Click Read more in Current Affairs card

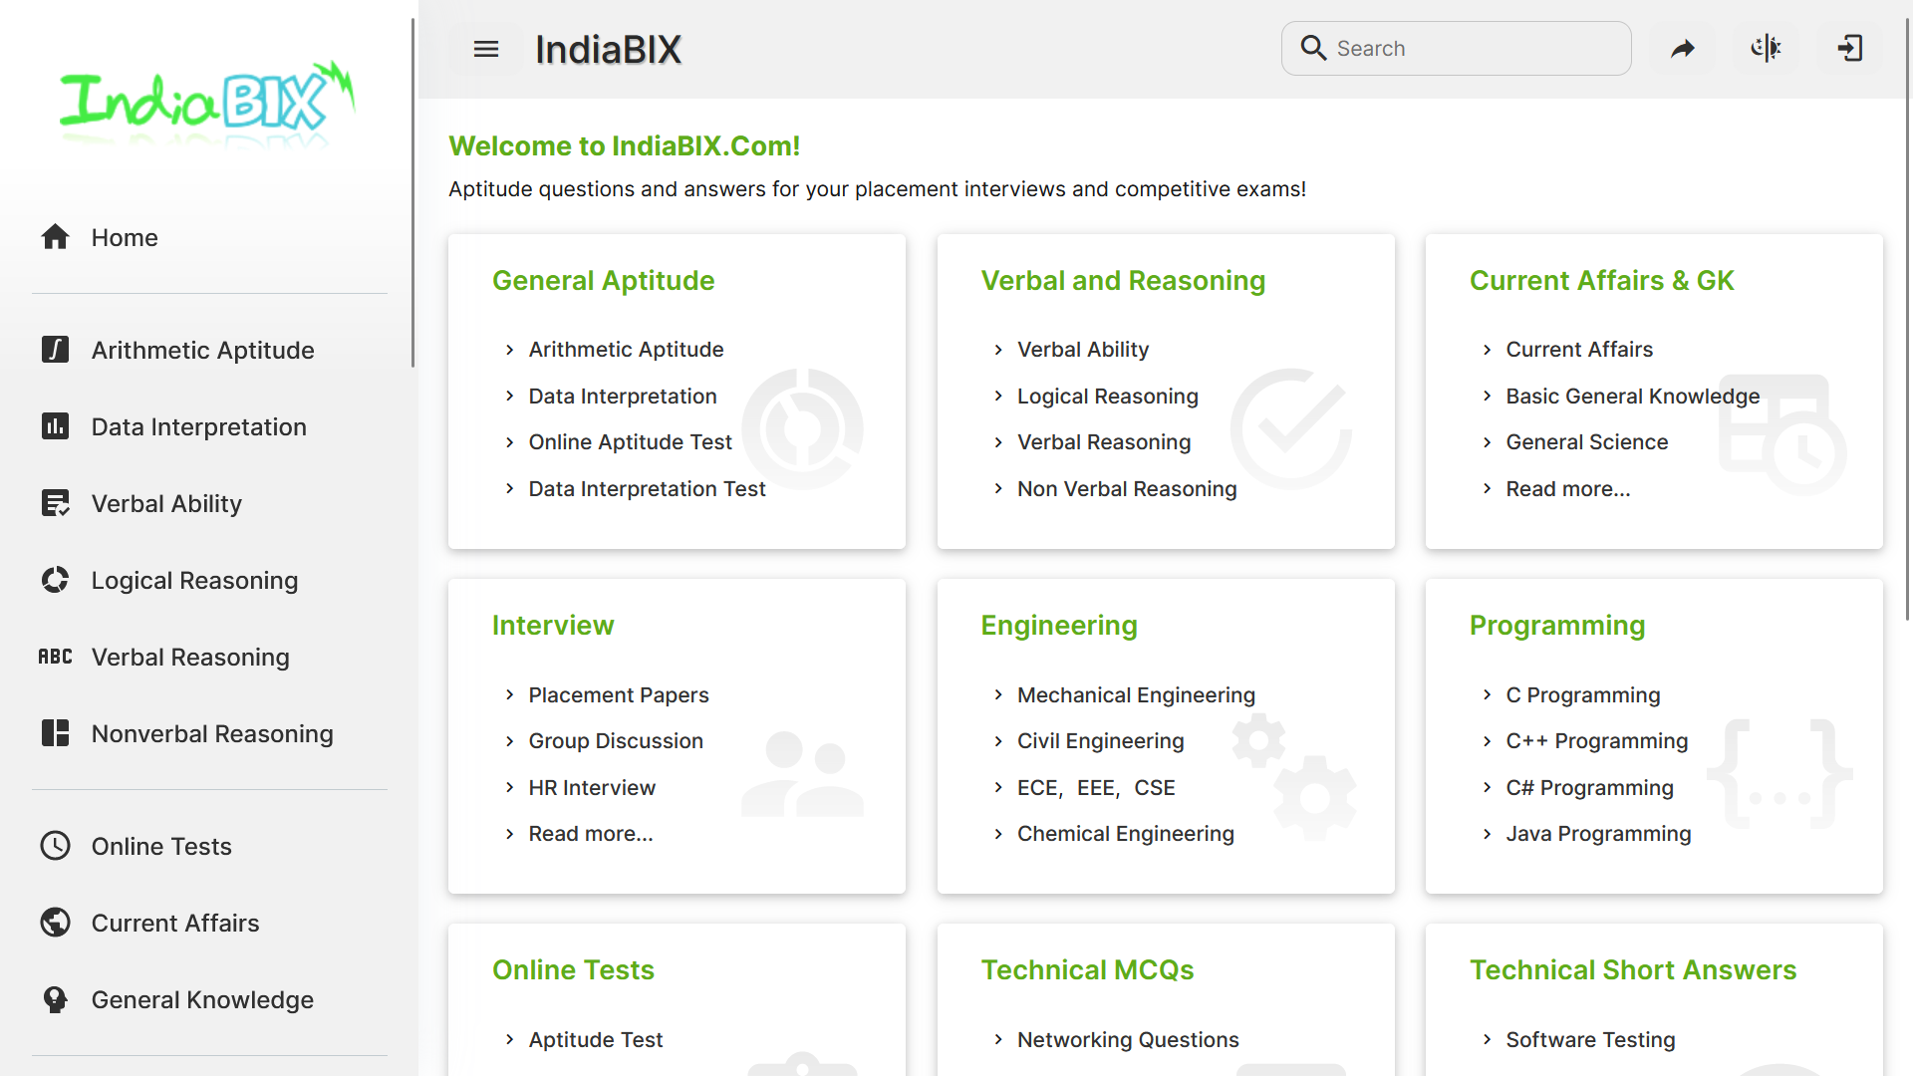[1567, 488]
